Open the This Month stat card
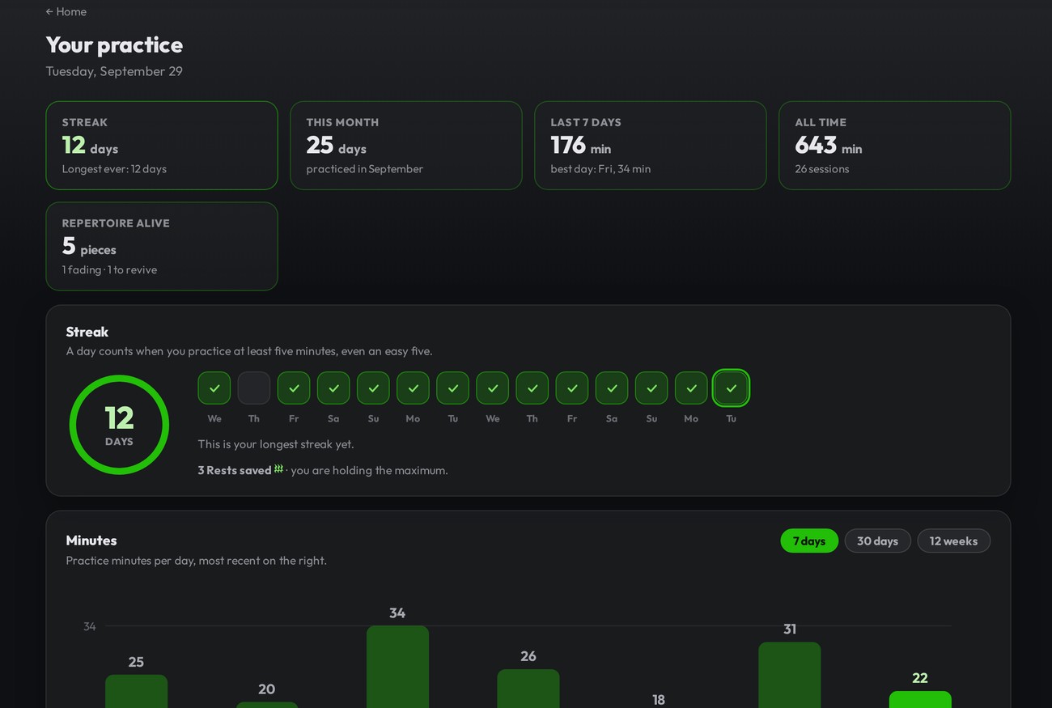This screenshot has width=1052, height=708. pos(406,146)
